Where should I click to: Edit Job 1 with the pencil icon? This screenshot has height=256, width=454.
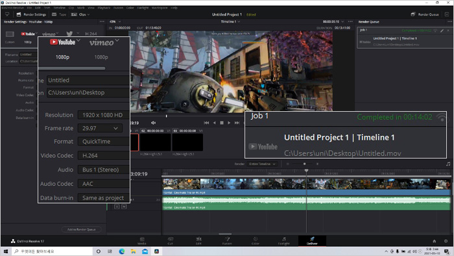point(442,31)
